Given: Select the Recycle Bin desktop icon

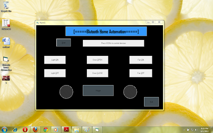Looking at the screenshot, I should 6,7.
